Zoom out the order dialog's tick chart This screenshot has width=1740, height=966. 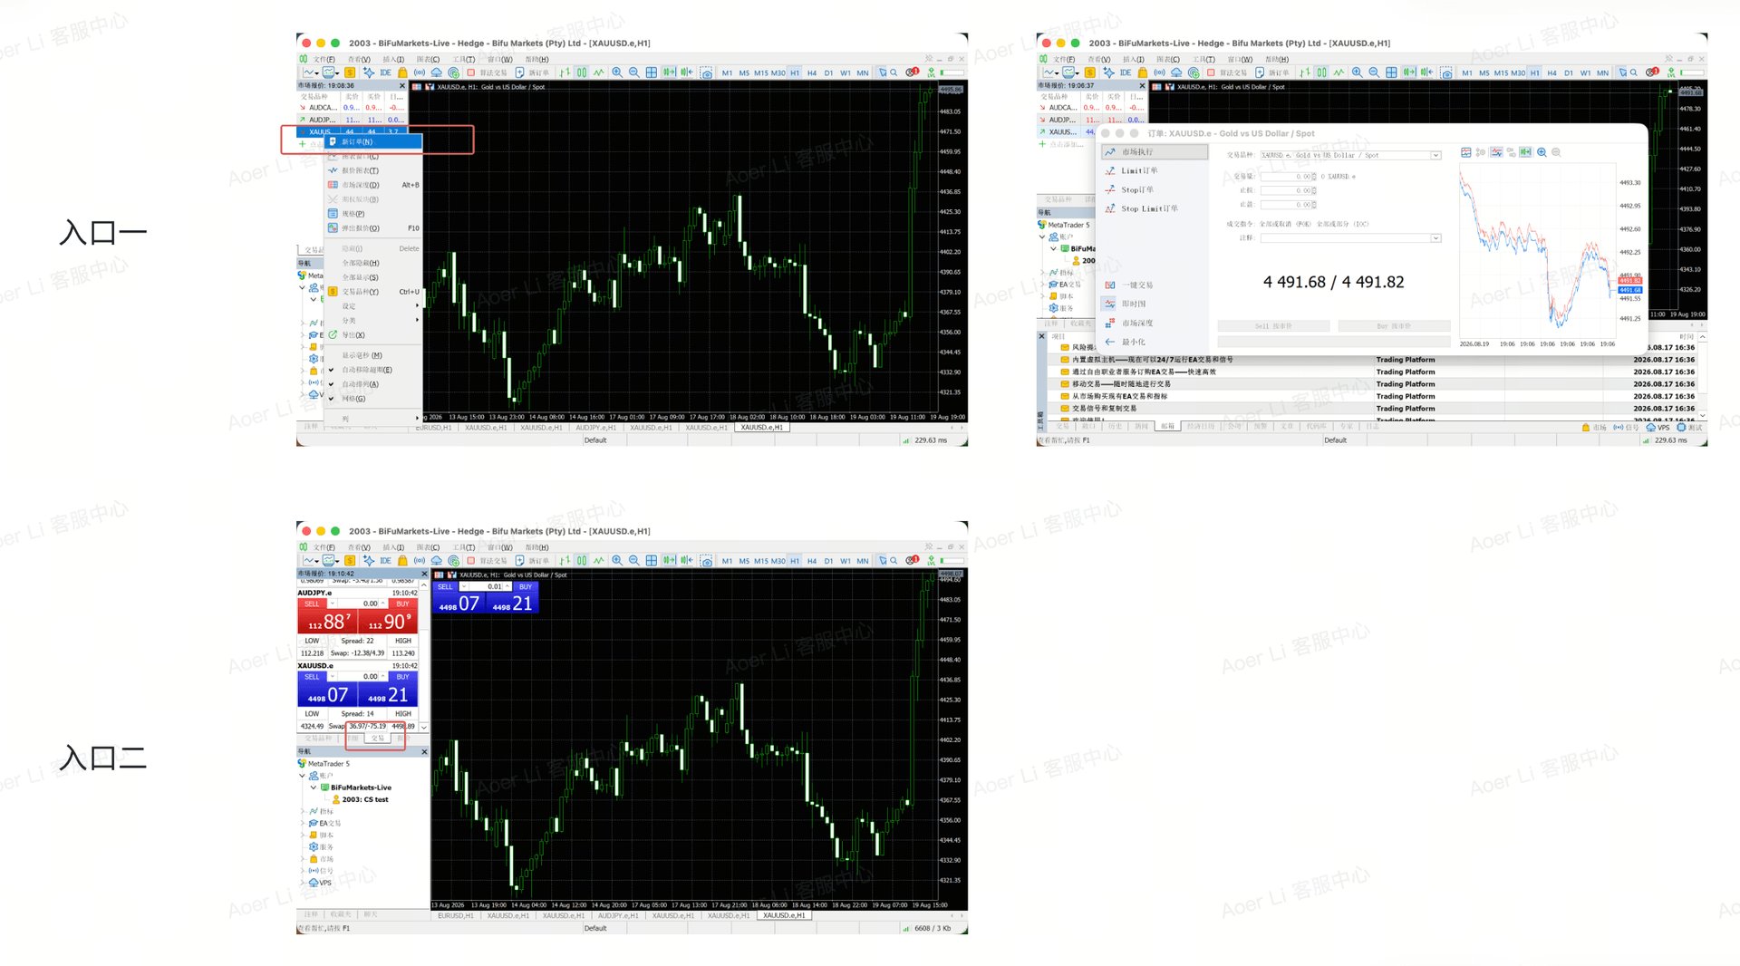(1556, 152)
